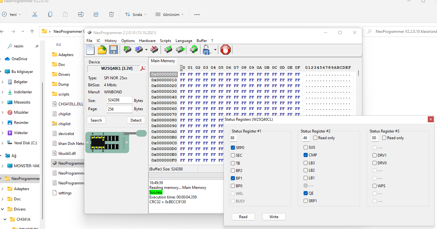Click the Detect button
Viewport: 437px width, 229px height.
click(136, 120)
